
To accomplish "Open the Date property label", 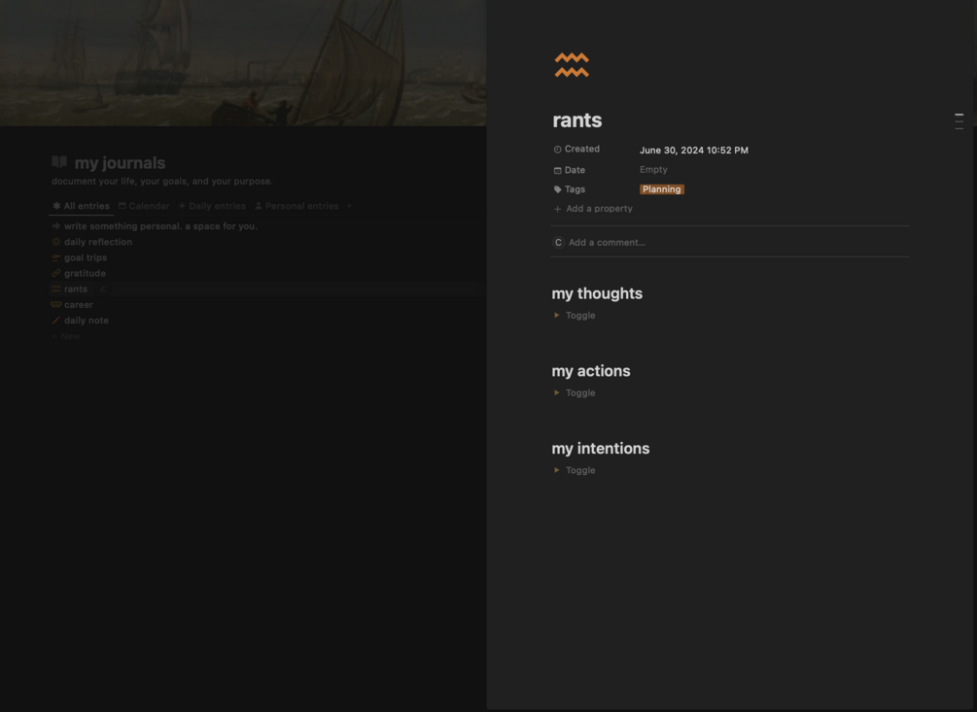I will pyautogui.click(x=575, y=170).
